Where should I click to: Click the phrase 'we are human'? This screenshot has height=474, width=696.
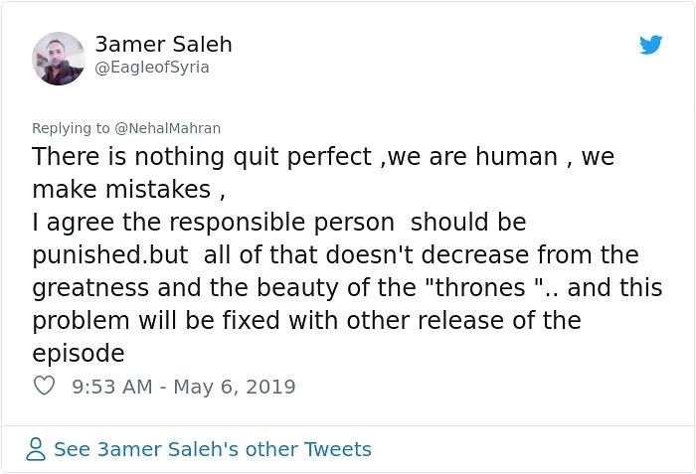coord(472,157)
